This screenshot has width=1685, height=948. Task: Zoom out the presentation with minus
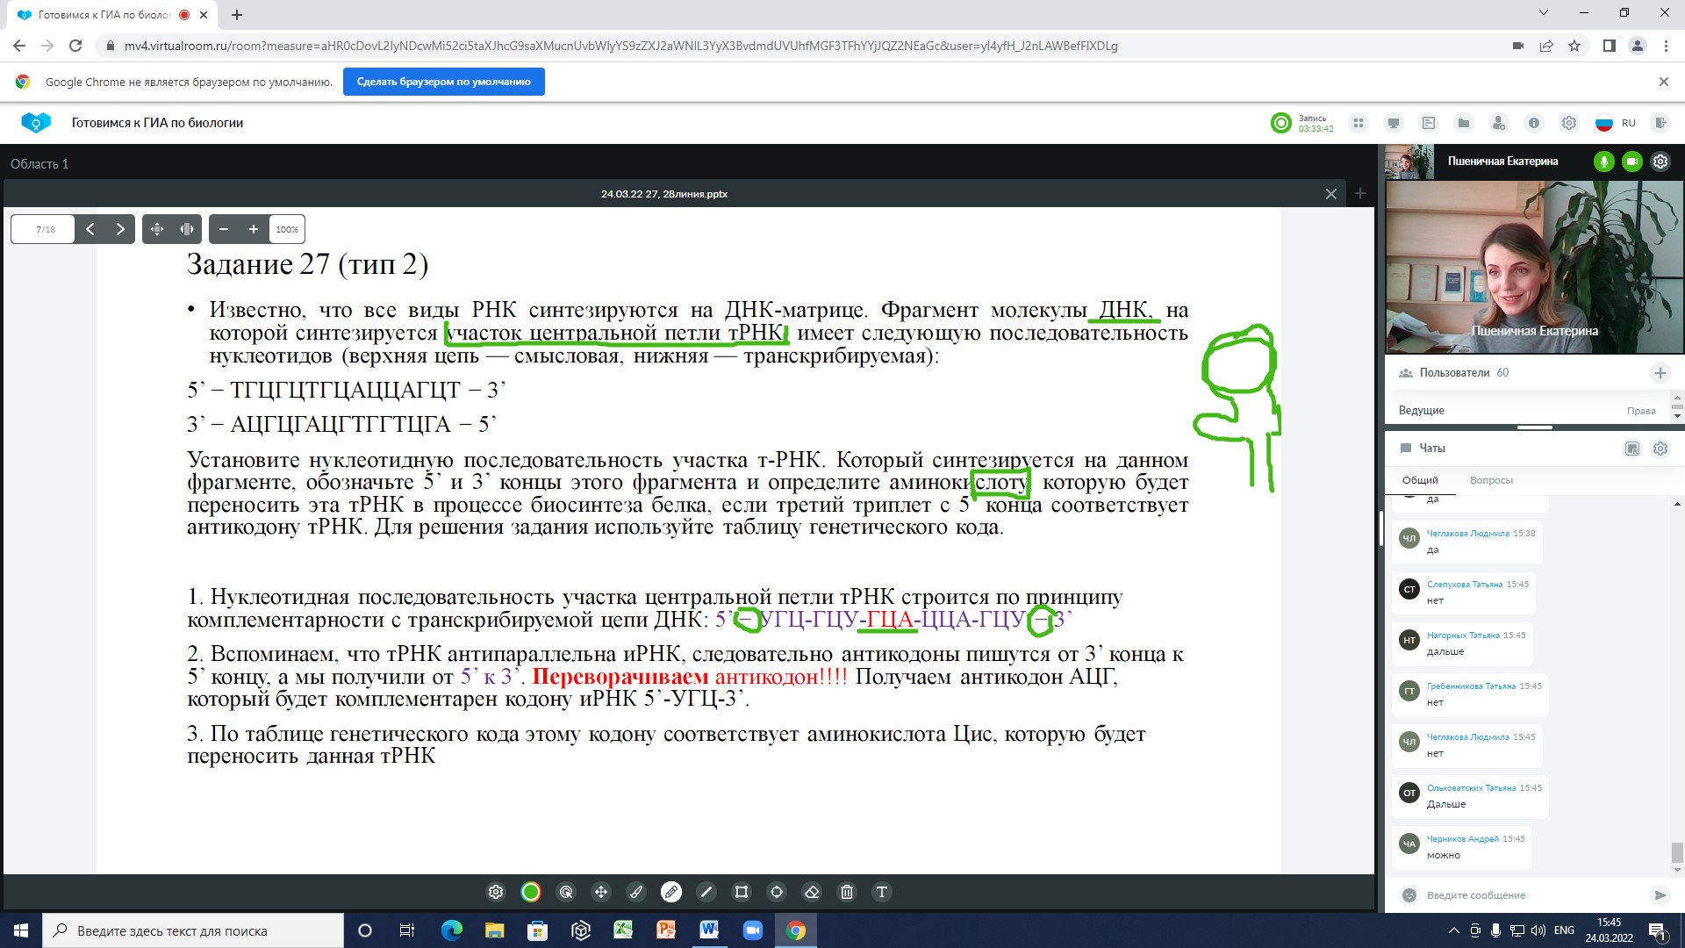224,229
